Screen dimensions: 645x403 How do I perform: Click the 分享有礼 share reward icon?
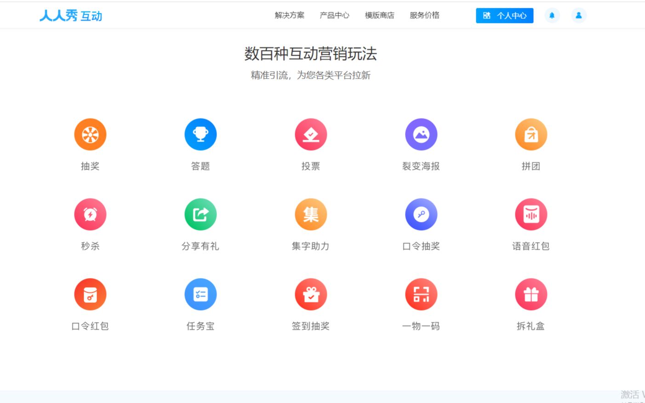click(200, 214)
